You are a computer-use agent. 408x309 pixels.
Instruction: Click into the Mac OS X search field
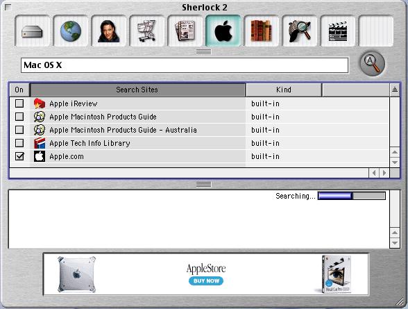(x=185, y=65)
